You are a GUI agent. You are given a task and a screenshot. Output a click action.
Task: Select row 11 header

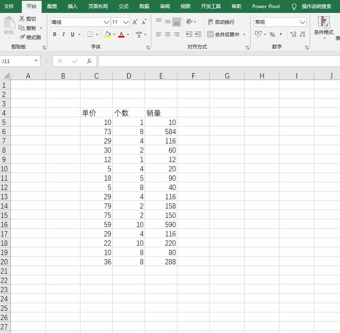tap(4, 178)
